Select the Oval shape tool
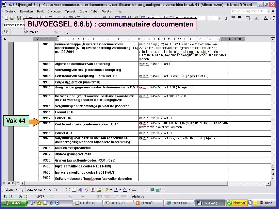 coord(68,190)
